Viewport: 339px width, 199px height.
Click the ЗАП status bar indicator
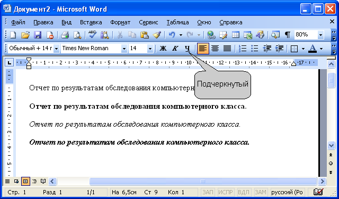pyautogui.click(x=208, y=192)
